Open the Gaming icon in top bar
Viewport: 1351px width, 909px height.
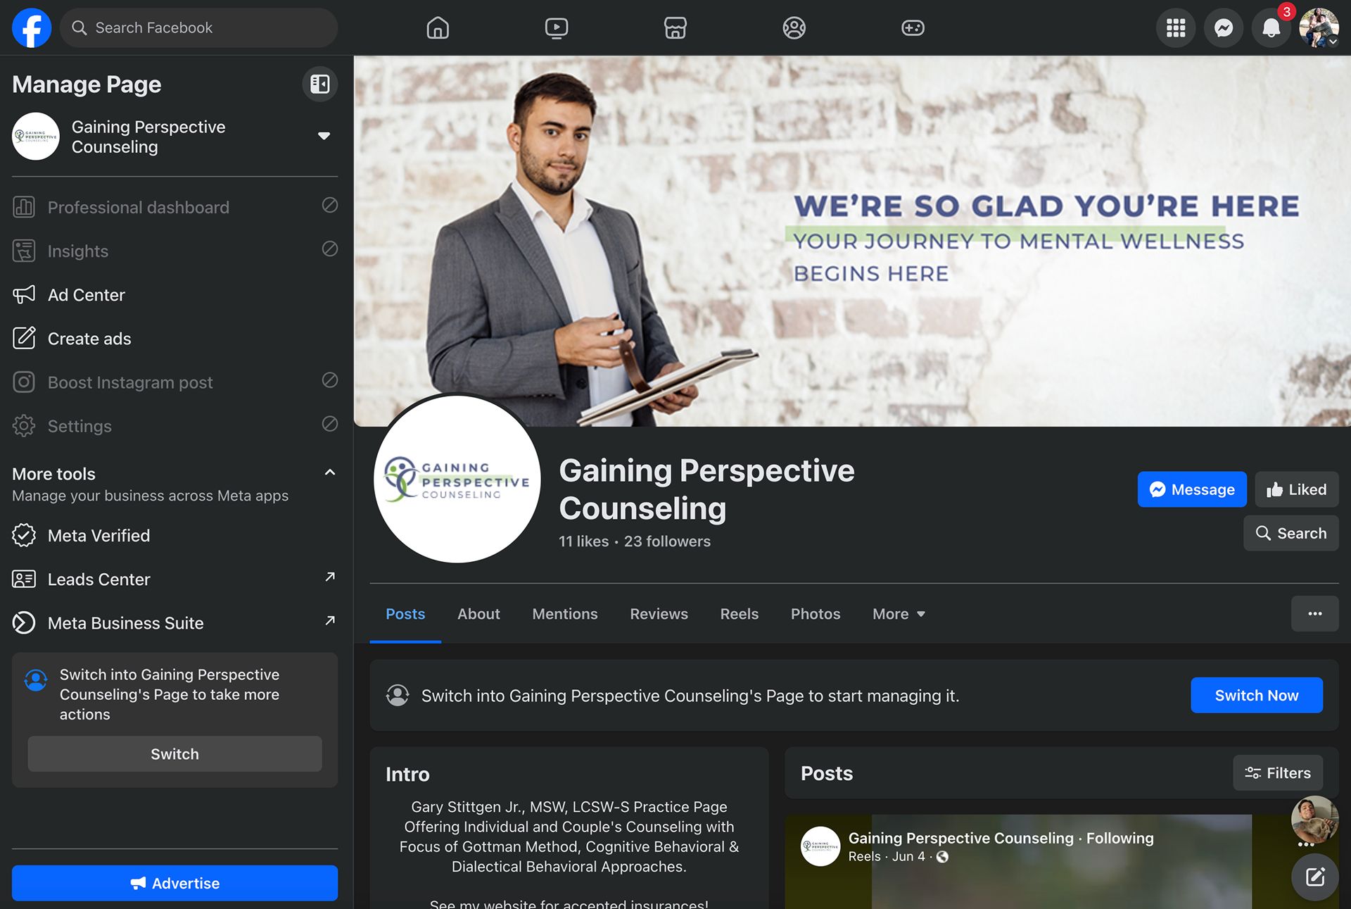pos(913,28)
